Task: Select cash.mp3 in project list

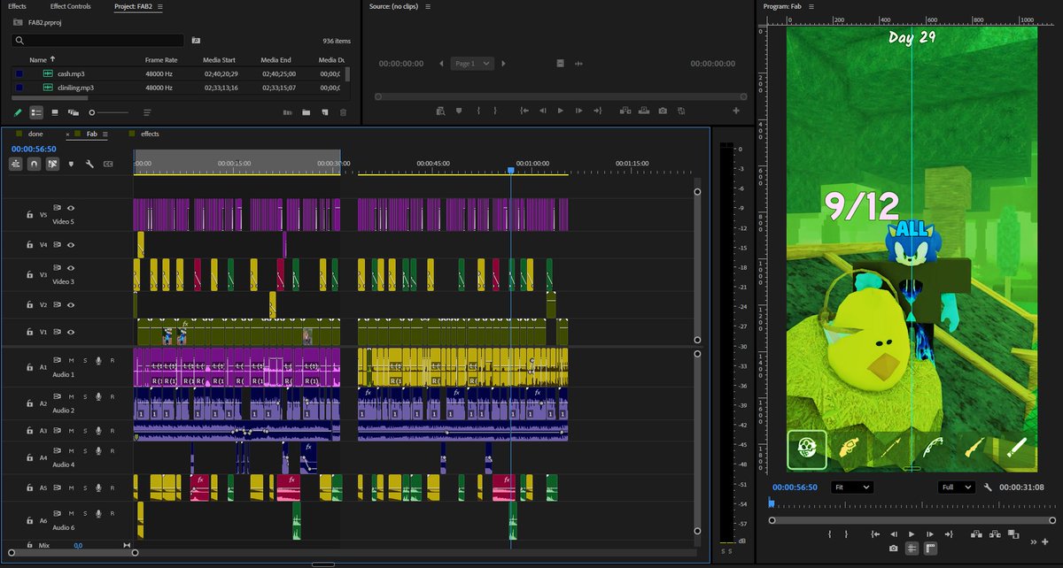Action: pyautogui.click(x=71, y=73)
